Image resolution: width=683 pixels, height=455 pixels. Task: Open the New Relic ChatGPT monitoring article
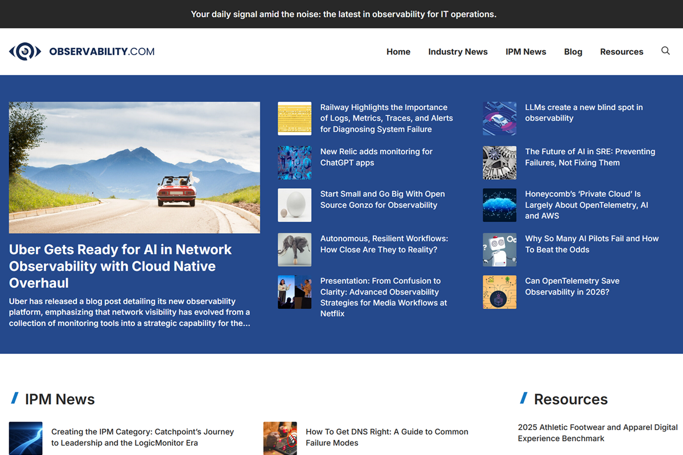pos(376,157)
